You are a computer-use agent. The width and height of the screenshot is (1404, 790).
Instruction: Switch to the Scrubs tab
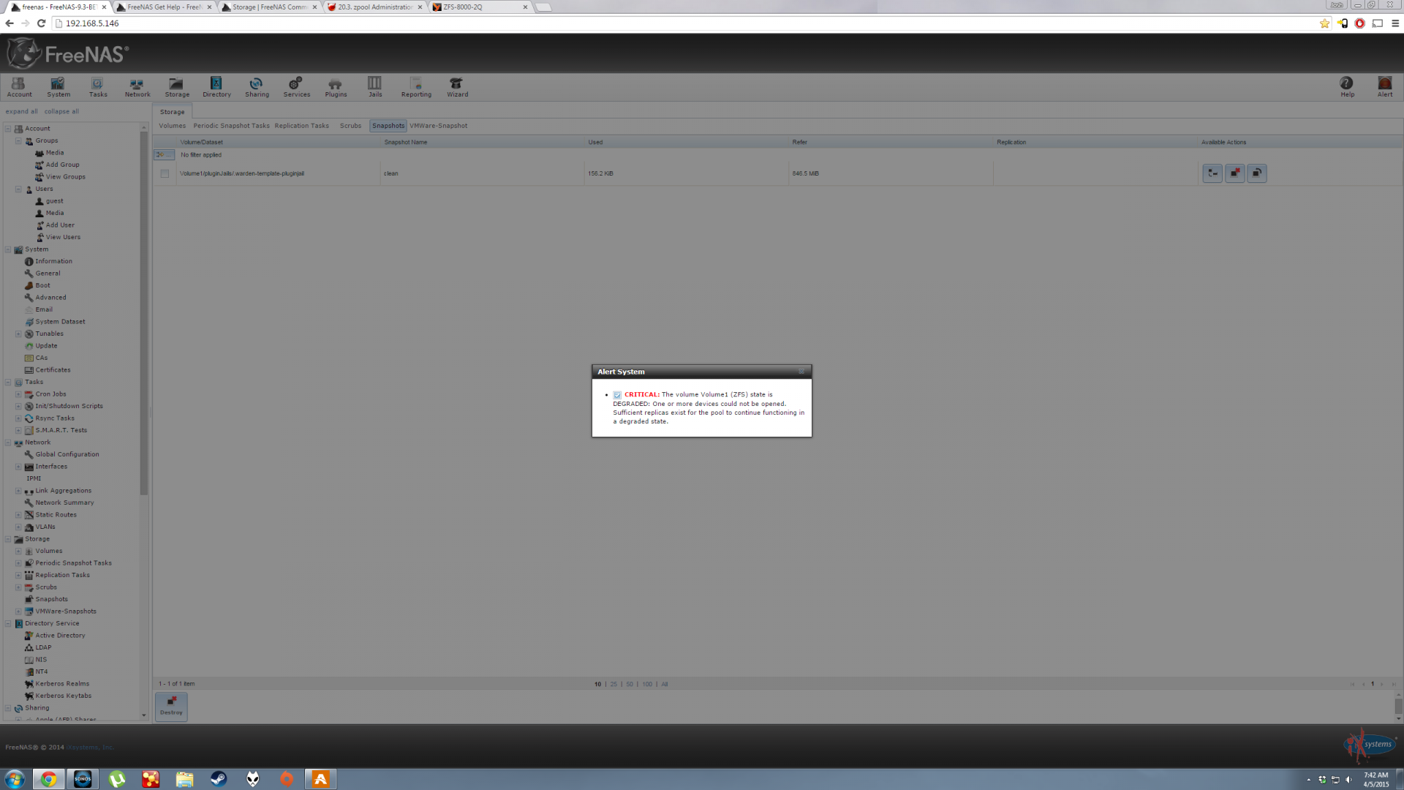point(350,126)
